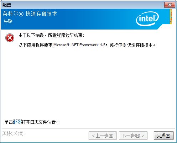Click the disabled 下一步(N) next button
This screenshot has height=143, width=177.
(133, 136)
